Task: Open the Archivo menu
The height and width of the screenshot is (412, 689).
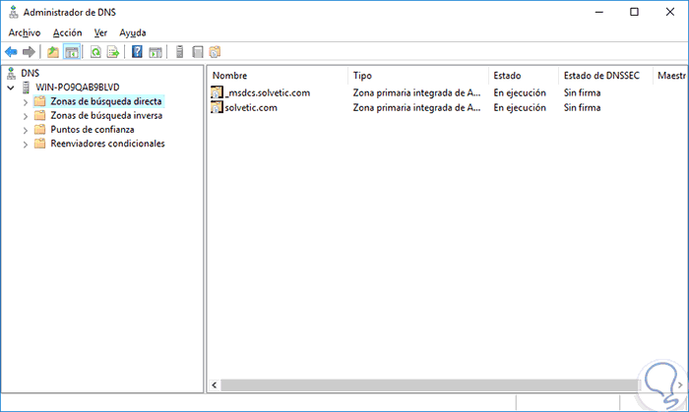Action: point(25,32)
